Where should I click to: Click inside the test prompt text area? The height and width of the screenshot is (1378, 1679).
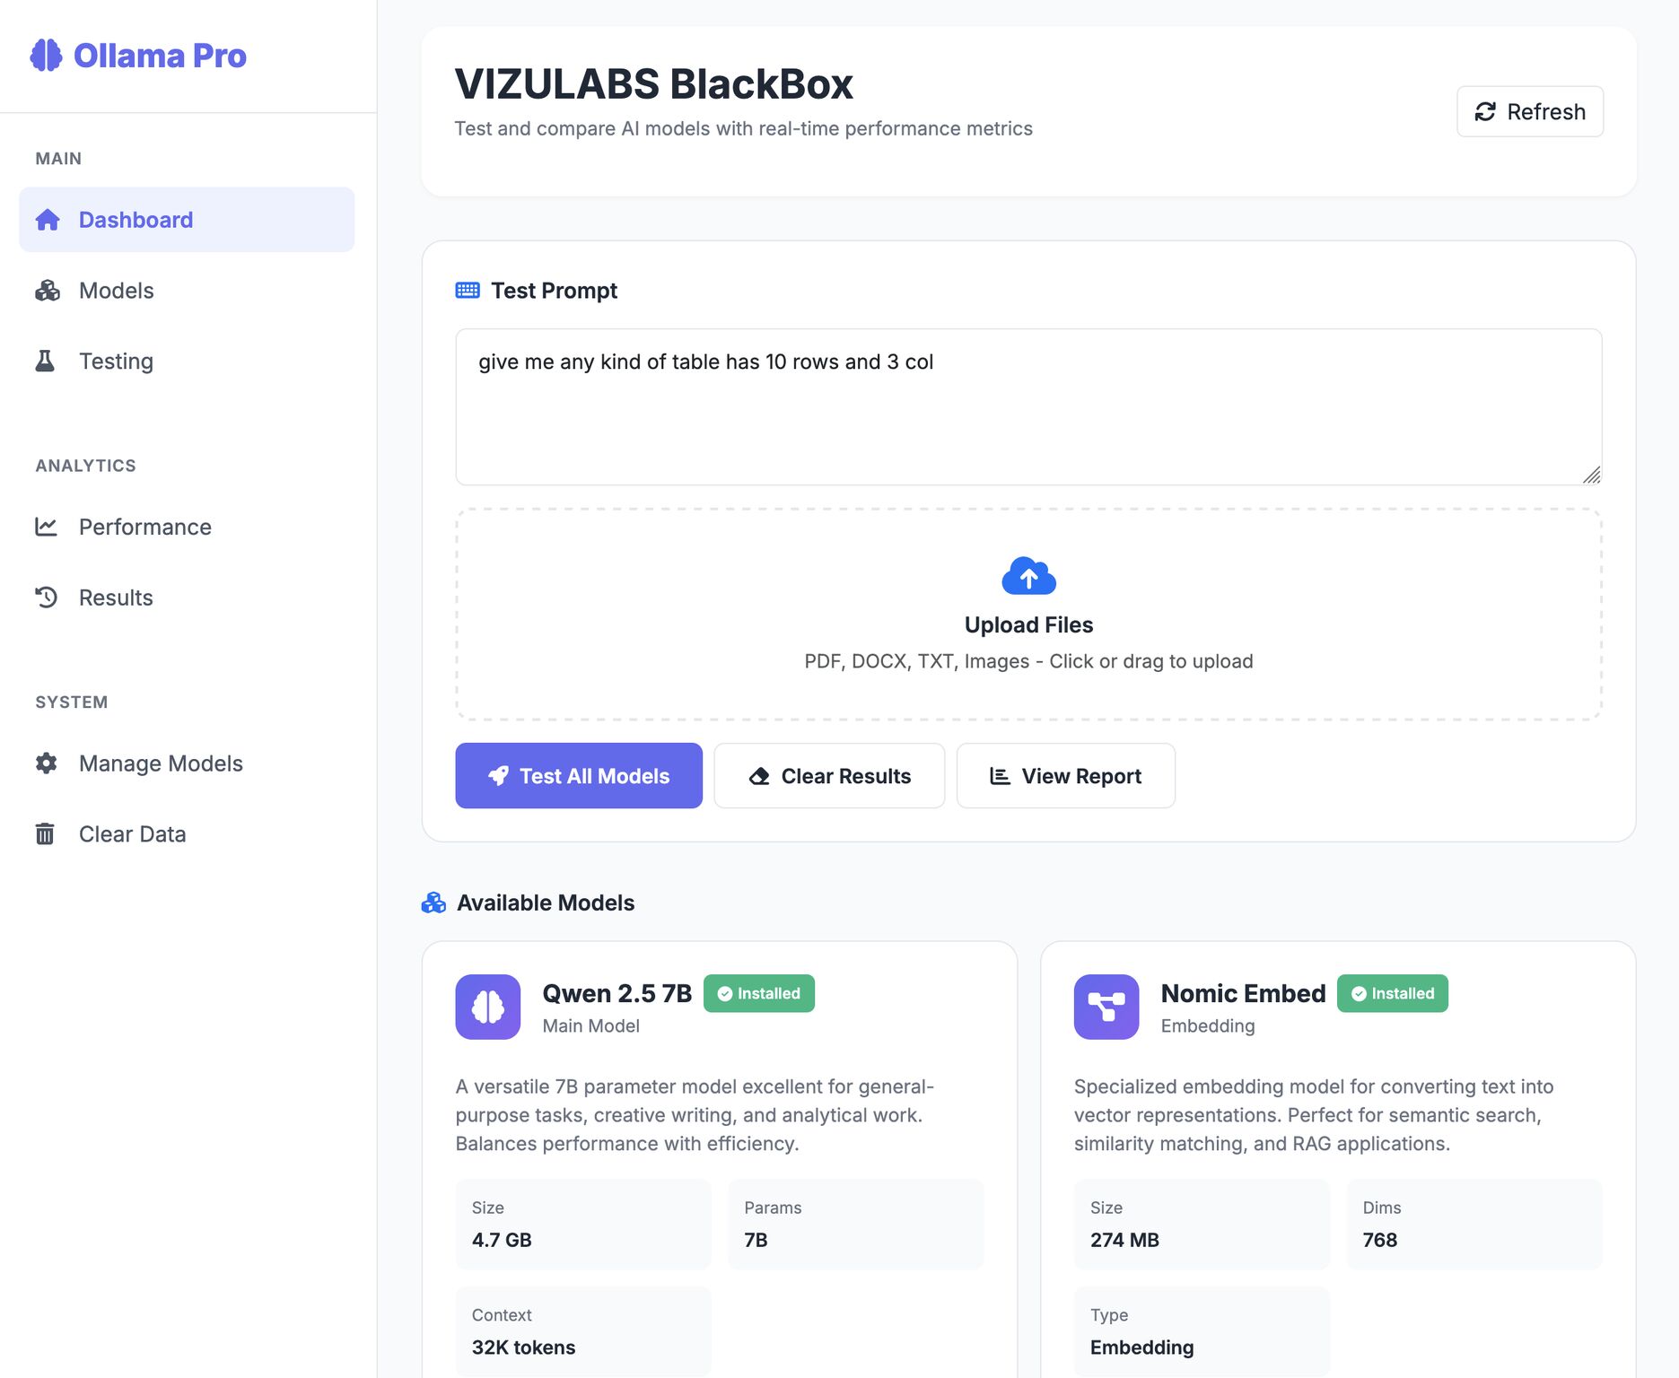tap(1028, 406)
